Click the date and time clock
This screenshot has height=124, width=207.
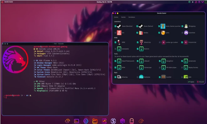(104, 2)
